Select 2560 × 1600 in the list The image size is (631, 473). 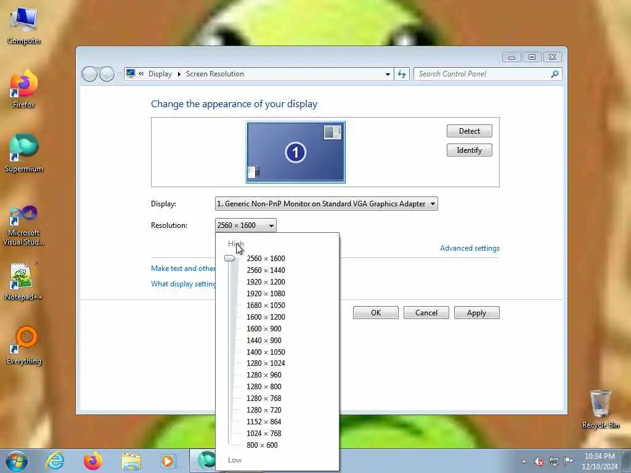[x=266, y=259]
